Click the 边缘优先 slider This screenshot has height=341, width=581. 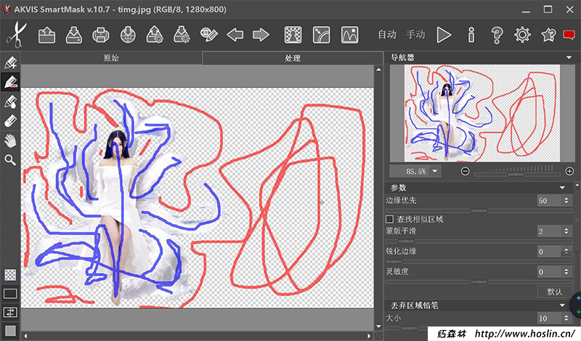(x=479, y=210)
